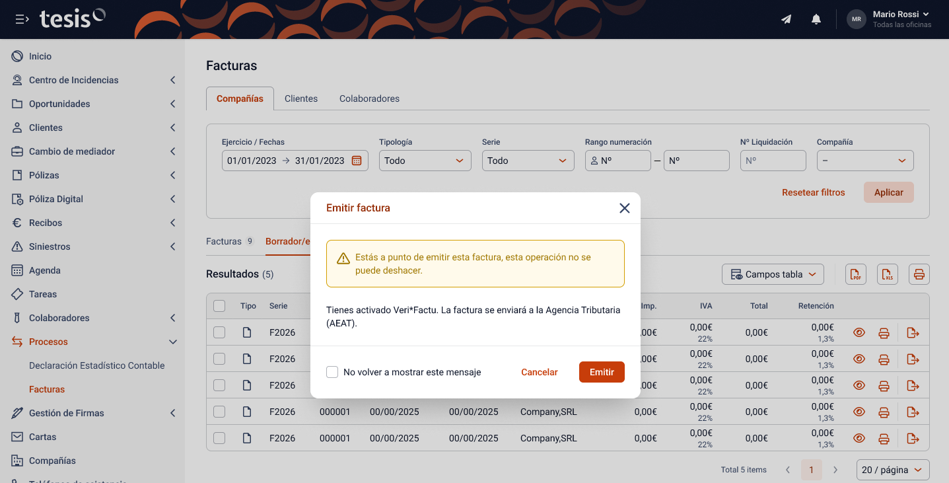Image resolution: width=949 pixels, height=483 pixels.
Task: Open calendar picker in date range field
Action: coord(357,161)
